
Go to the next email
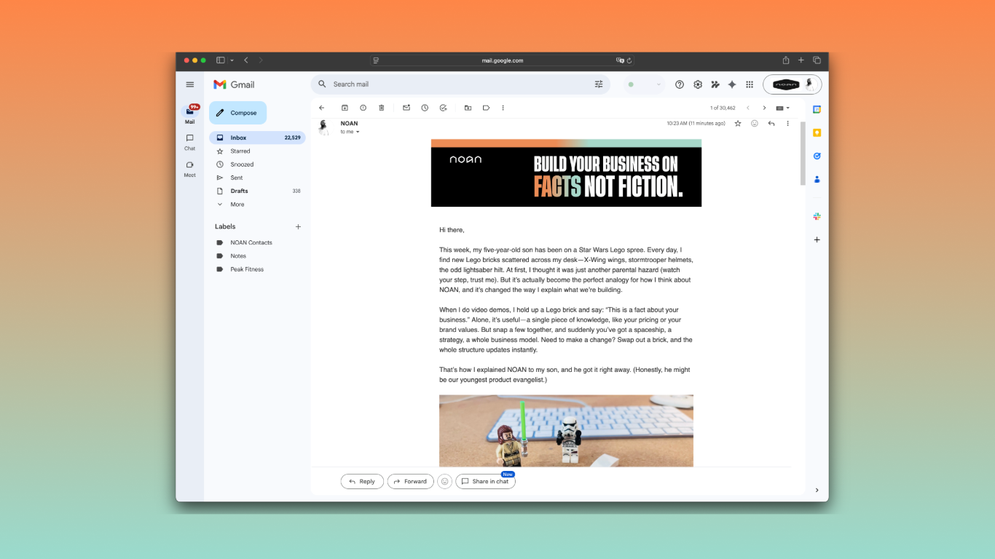coord(764,108)
